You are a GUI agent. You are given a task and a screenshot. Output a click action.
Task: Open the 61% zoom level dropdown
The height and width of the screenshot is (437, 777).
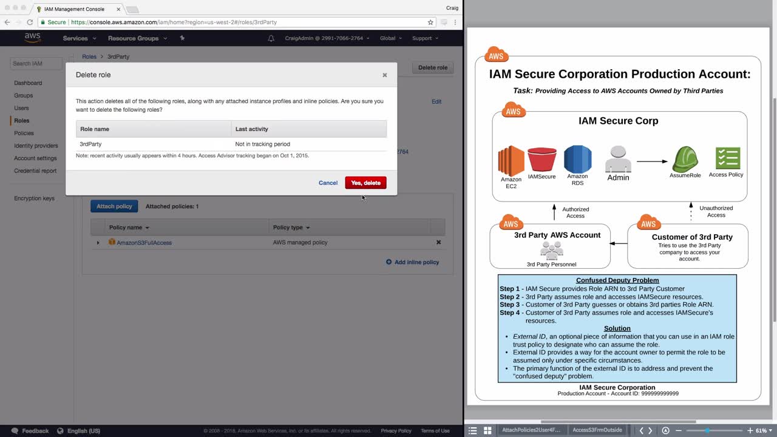coord(764,430)
